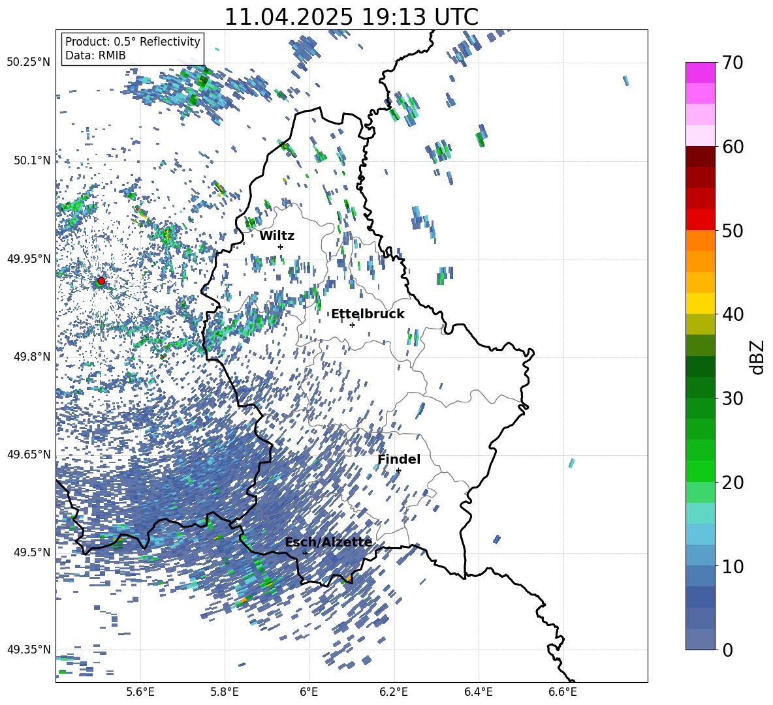This screenshot has height=705, width=773.
Task: Click the 70 colorbar tick value
Action: pos(733,63)
